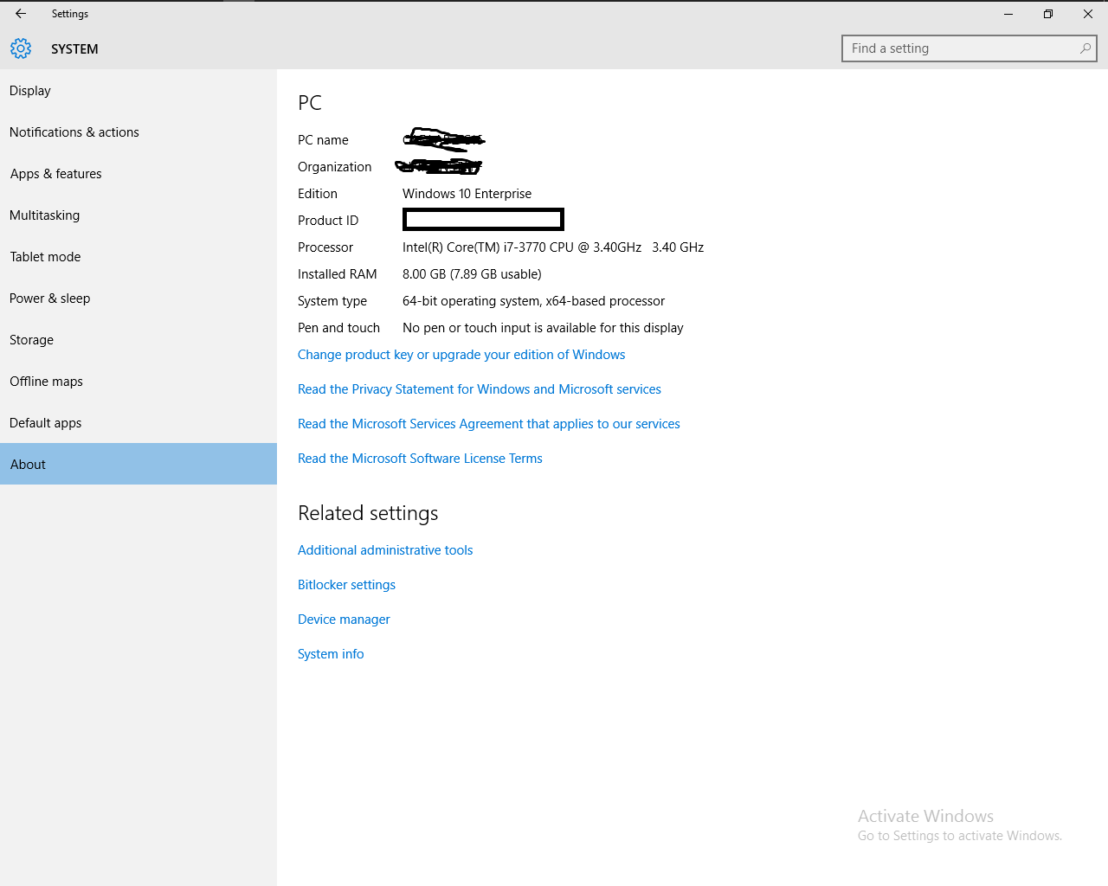Screen dimensions: 1108x886
Task: Open Power & sleep settings
Action: point(49,298)
